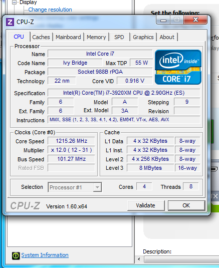This screenshot has width=219, height=268.
Task: Click the Name field Intel Core i7
Action: (x=100, y=54)
